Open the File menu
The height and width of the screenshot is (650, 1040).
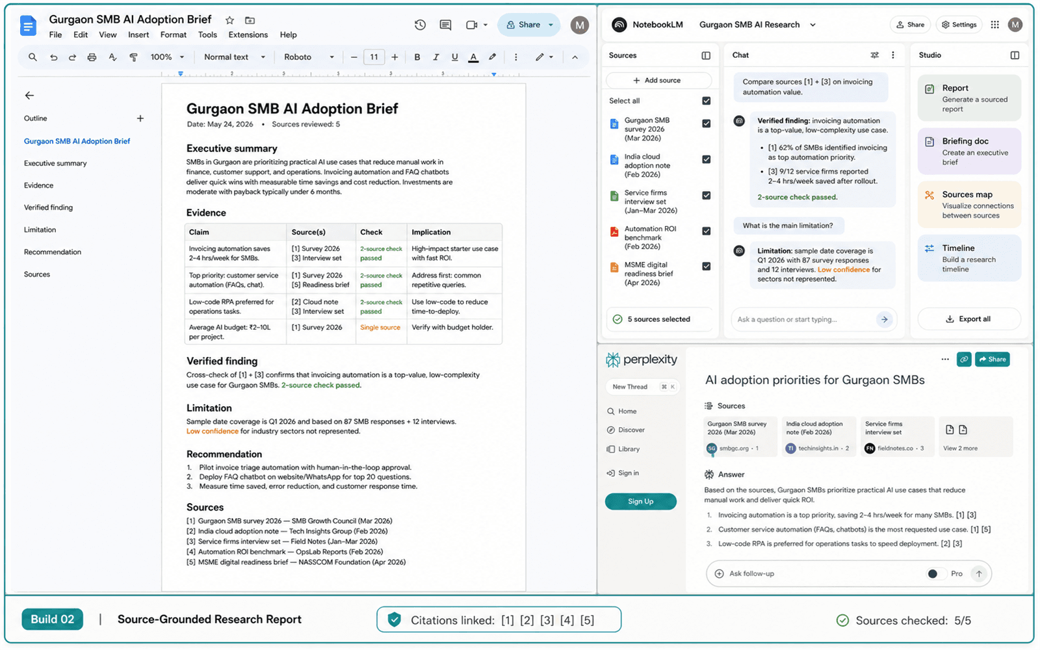coord(56,35)
